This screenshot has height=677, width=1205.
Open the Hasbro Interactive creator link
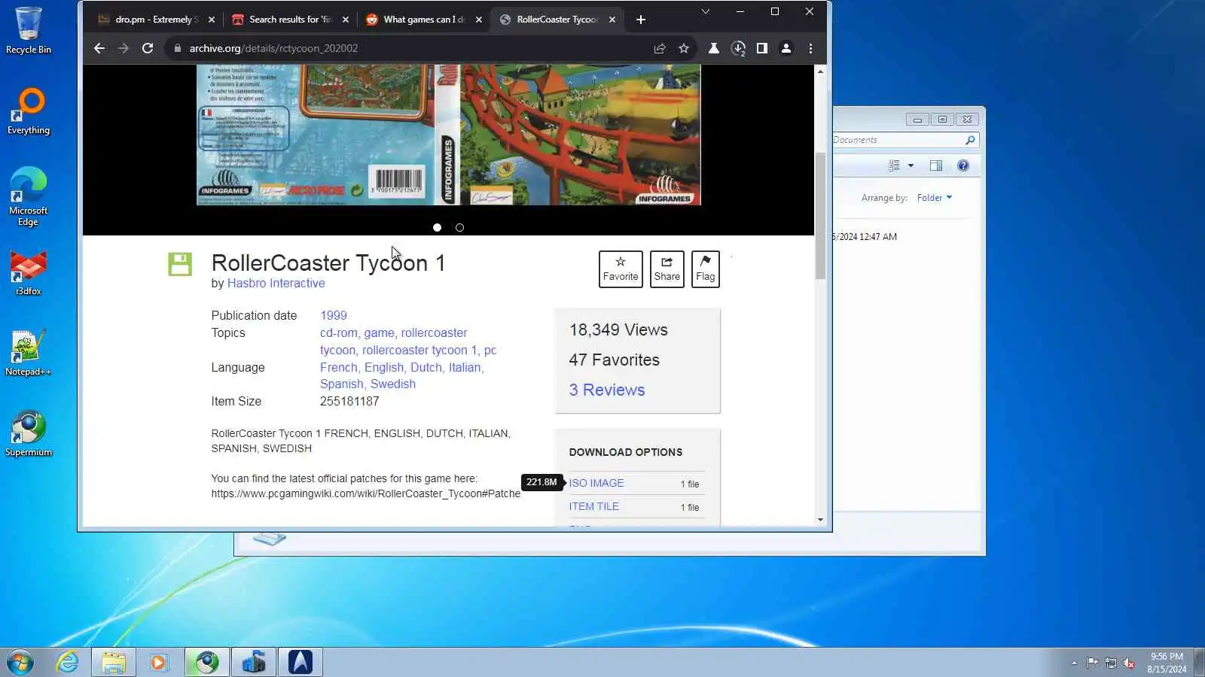tap(276, 284)
